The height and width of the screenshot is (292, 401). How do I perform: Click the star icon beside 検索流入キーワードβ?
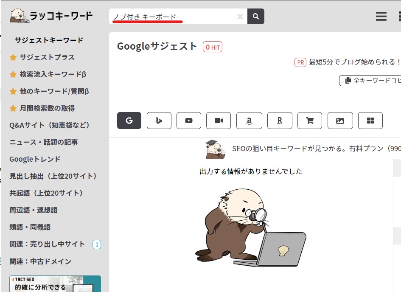[13, 74]
